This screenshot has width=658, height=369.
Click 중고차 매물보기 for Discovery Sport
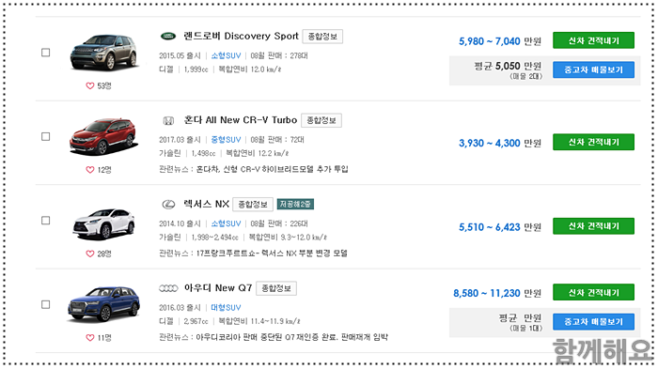click(593, 70)
